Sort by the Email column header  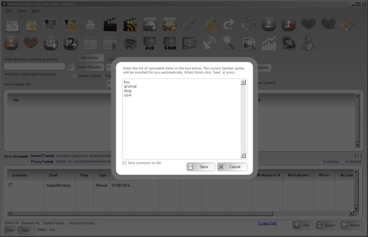[x=53, y=175]
